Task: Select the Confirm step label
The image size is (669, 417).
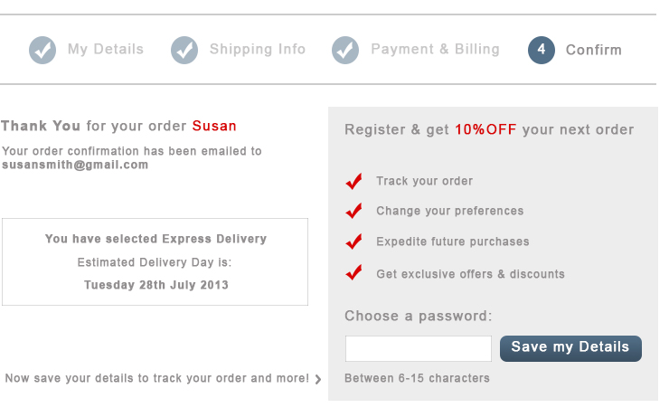Action: tap(593, 50)
